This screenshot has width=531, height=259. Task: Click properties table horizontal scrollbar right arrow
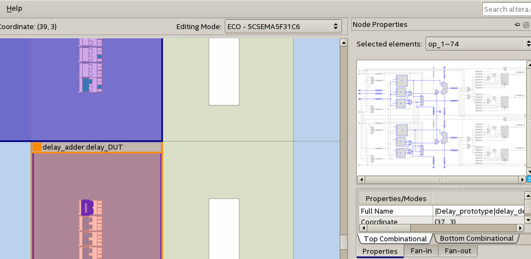coord(520,228)
